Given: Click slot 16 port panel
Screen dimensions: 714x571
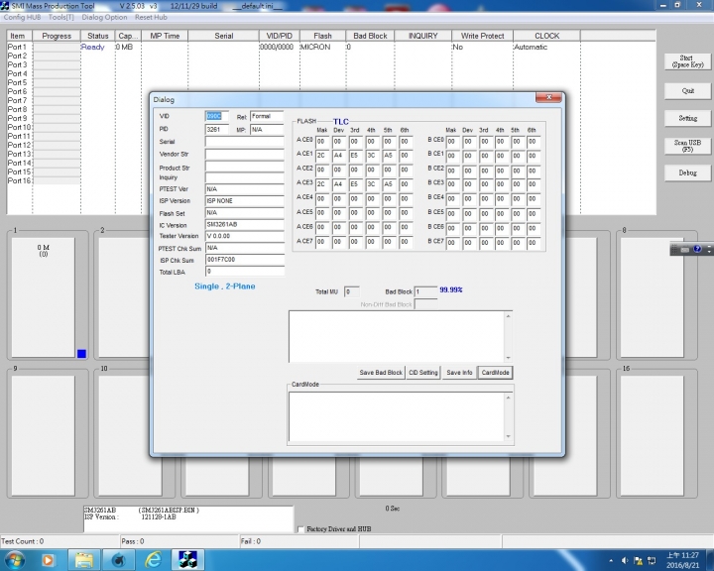Looking at the screenshot, I should [x=653, y=435].
